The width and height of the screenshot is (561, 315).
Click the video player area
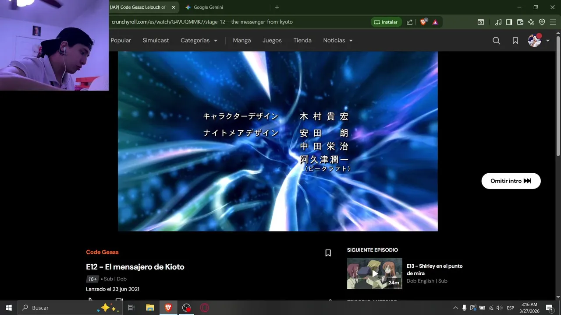click(278, 141)
